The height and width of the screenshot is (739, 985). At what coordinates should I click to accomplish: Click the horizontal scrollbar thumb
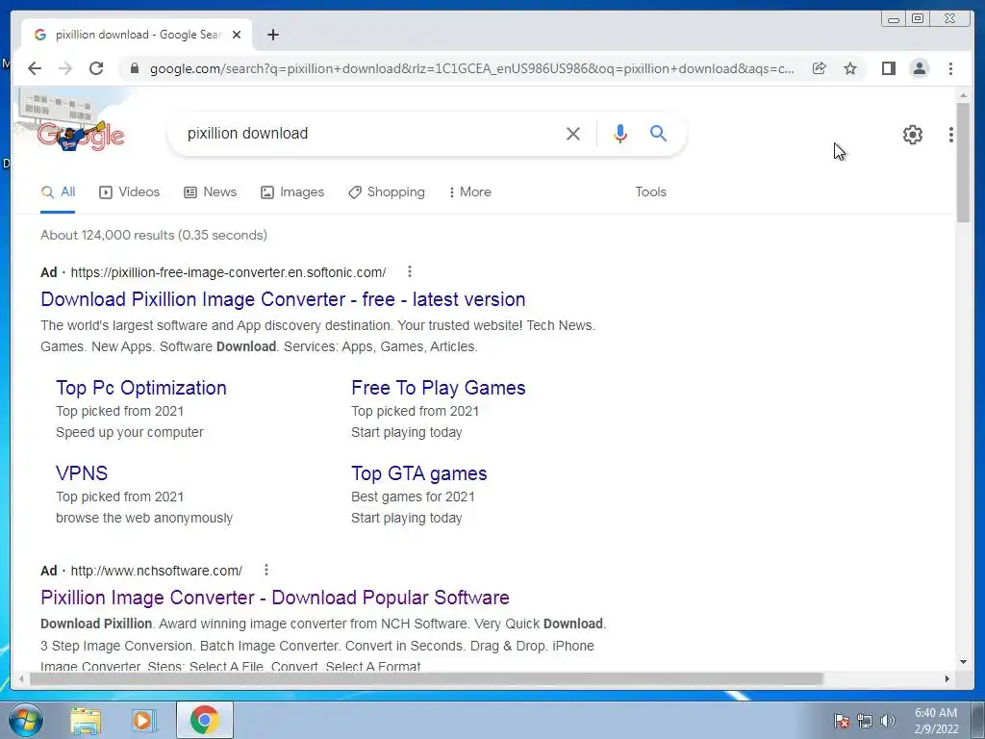426,678
